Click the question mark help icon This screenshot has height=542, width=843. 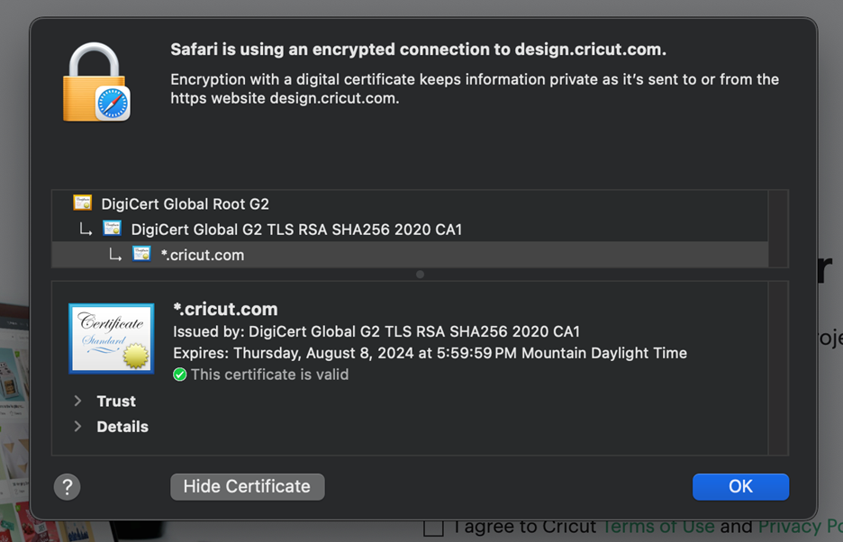click(67, 486)
